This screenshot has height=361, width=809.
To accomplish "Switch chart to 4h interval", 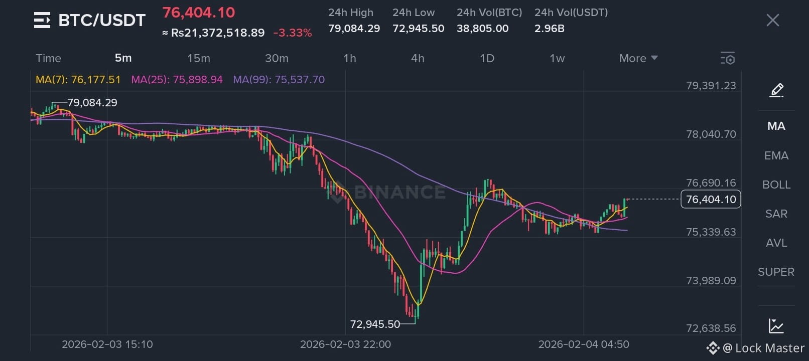I will tap(418, 58).
